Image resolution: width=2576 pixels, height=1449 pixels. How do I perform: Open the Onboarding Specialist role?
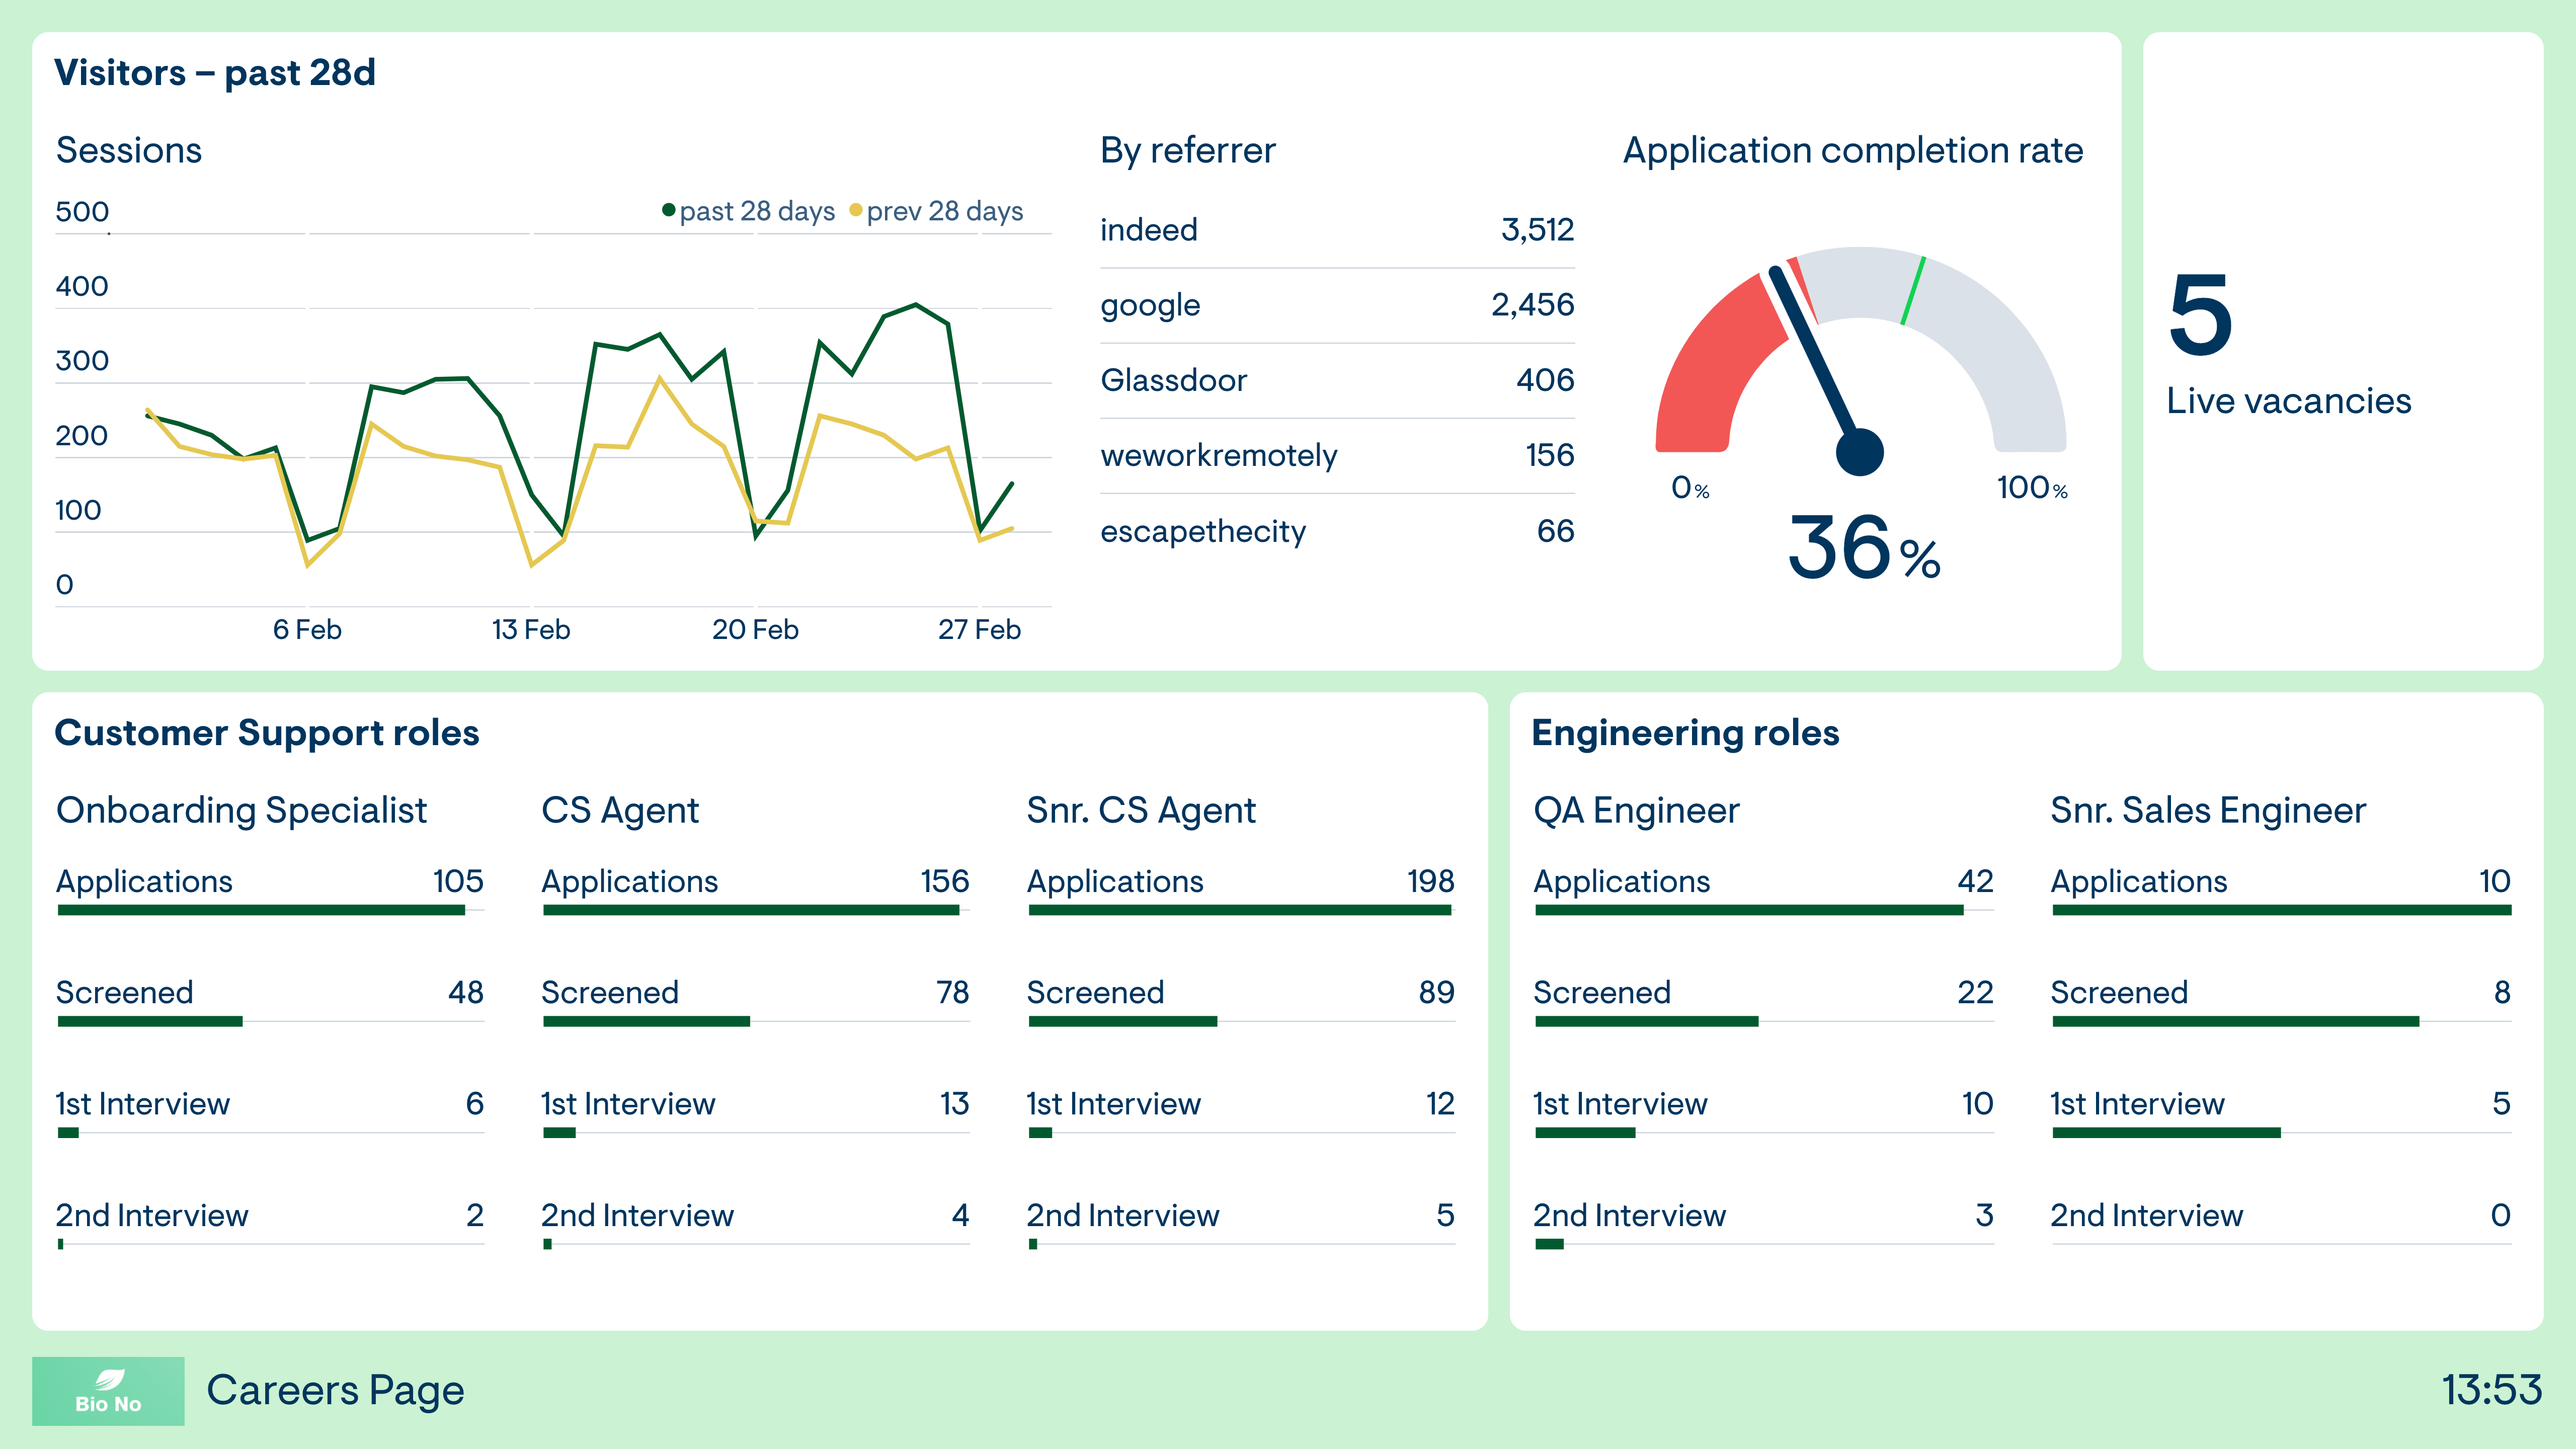coord(241,810)
